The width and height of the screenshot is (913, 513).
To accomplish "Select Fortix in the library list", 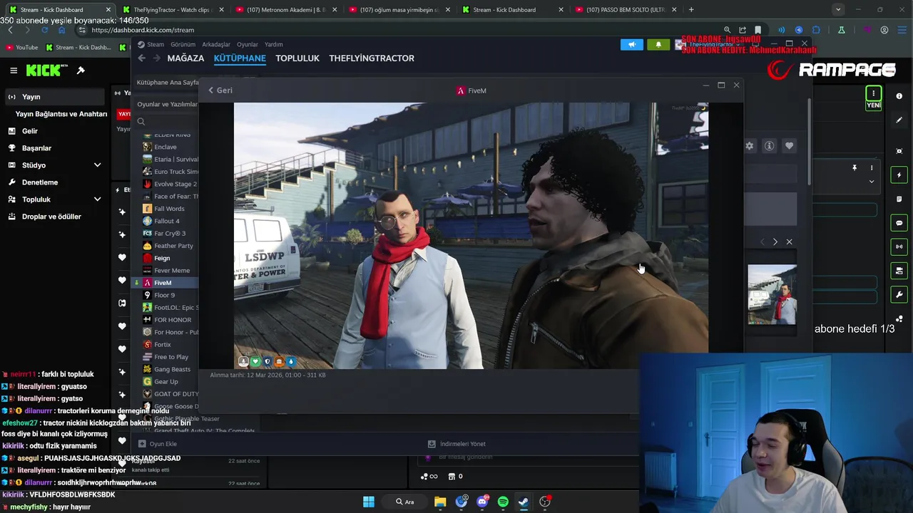I will (164, 345).
